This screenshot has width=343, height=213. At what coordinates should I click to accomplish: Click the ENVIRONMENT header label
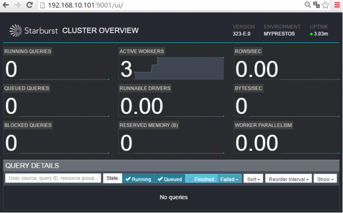click(282, 27)
